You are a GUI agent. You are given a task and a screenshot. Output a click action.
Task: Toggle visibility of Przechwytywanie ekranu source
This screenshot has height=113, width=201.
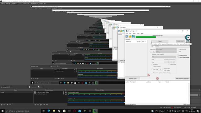(63, 92)
